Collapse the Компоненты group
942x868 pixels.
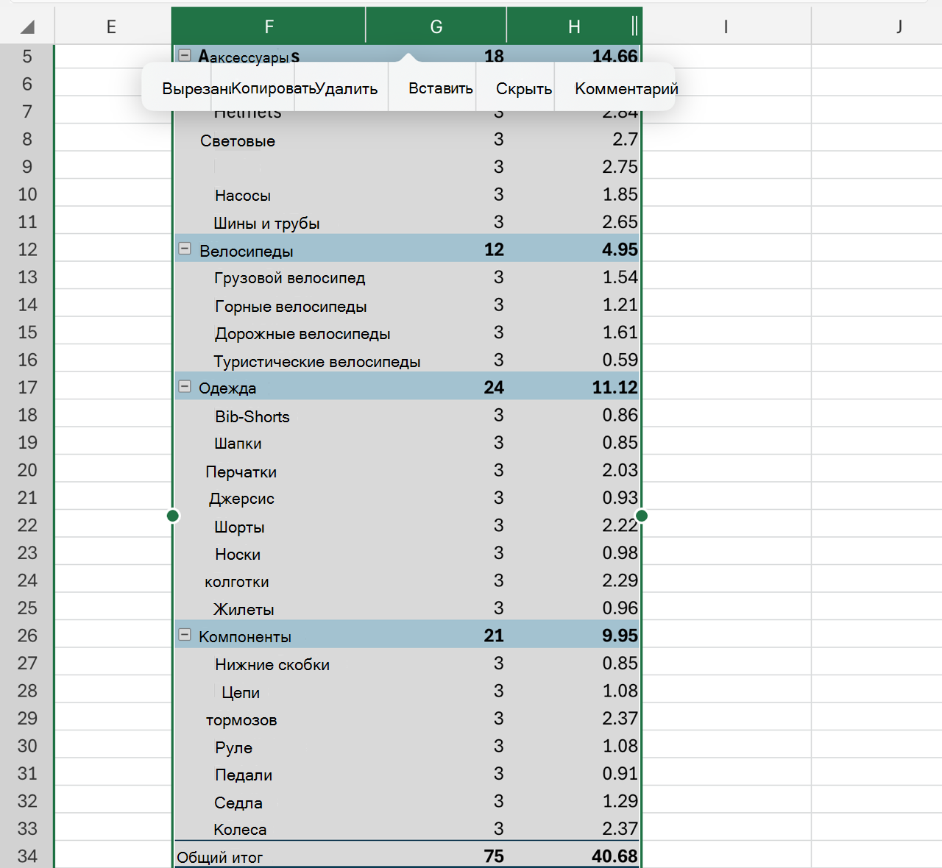point(185,635)
